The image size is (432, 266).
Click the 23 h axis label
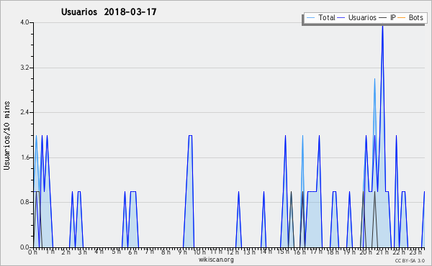[415, 252]
